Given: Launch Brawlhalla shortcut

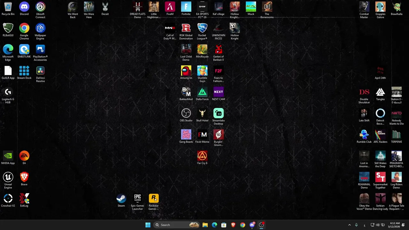Looking at the screenshot, I should tap(397, 9).
